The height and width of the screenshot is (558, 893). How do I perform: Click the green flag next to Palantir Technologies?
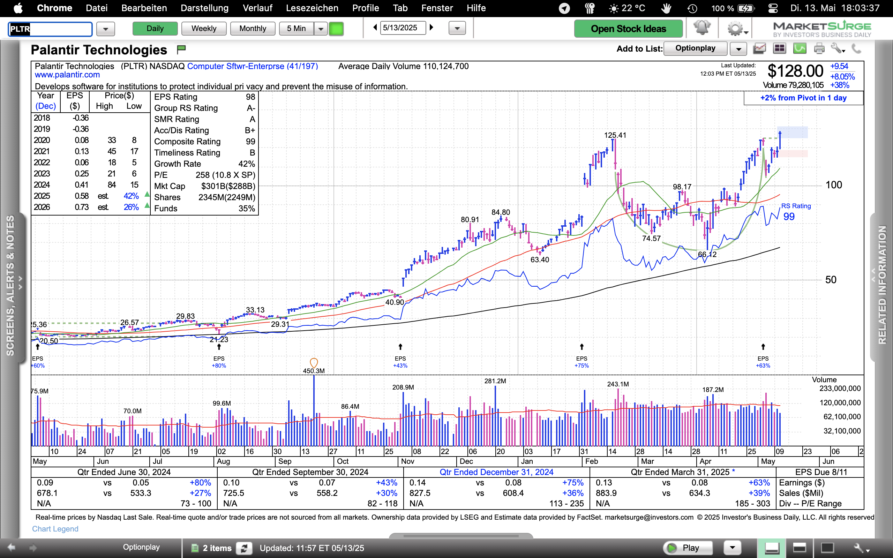click(x=181, y=49)
